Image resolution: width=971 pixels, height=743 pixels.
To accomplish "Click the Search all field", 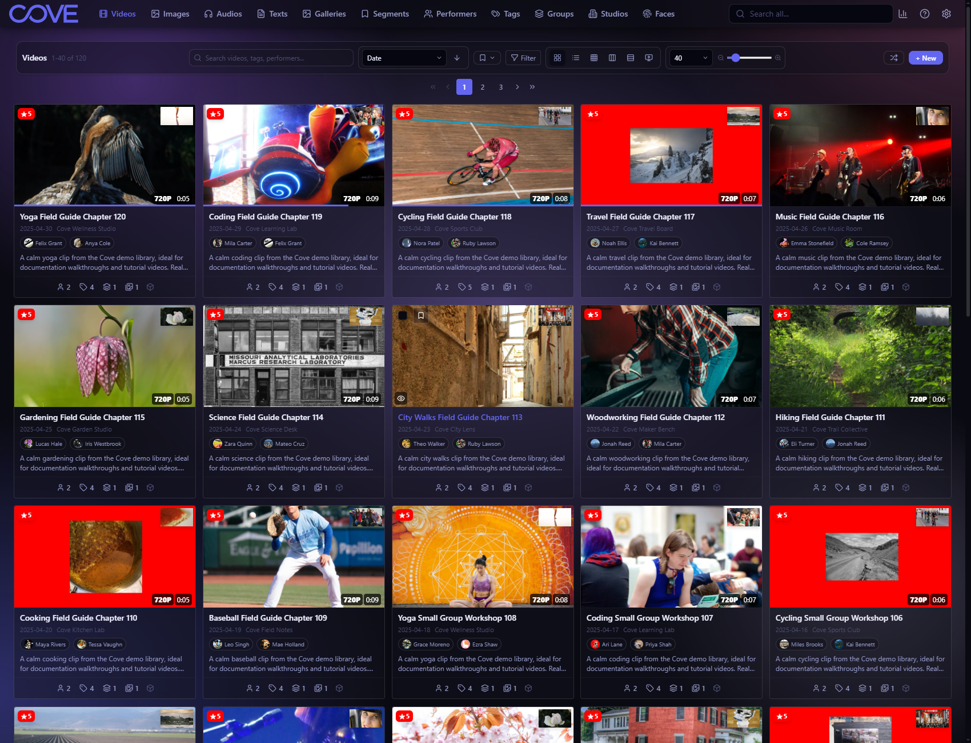I will pos(811,14).
